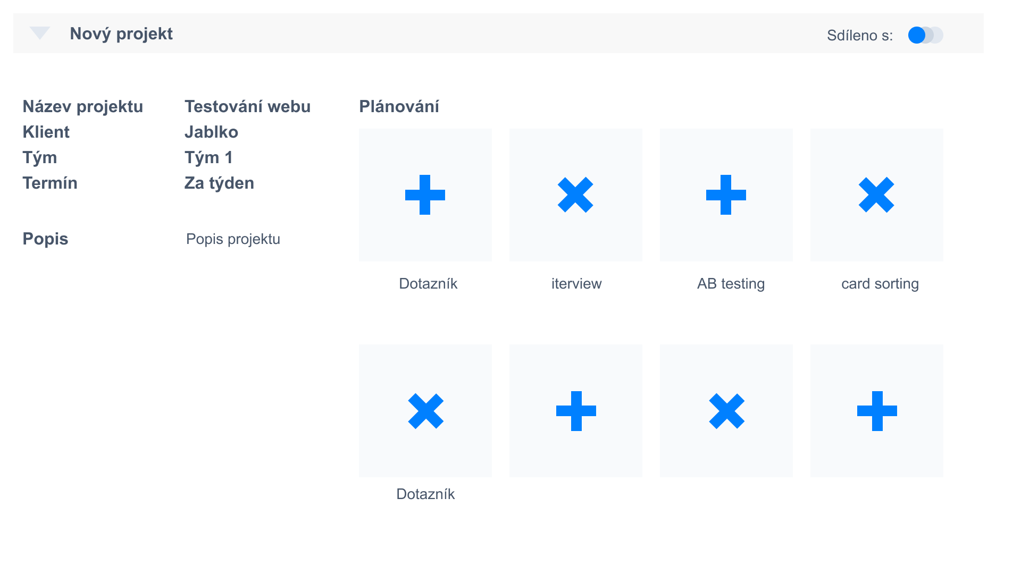Image resolution: width=1021 pixels, height=574 pixels.
Task: Click the Popis projektu description field
Action: click(233, 239)
